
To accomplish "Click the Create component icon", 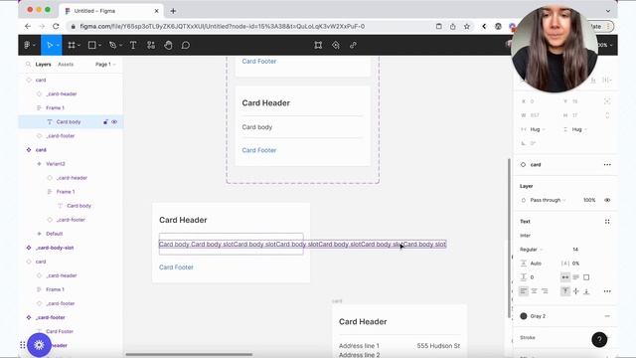I will coord(336,45).
